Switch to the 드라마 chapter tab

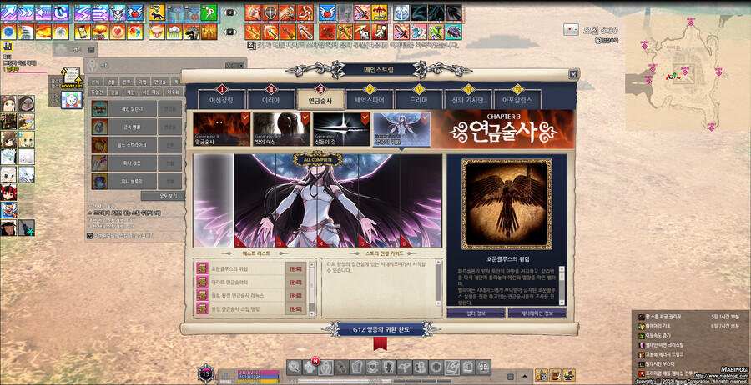pyautogui.click(x=419, y=99)
